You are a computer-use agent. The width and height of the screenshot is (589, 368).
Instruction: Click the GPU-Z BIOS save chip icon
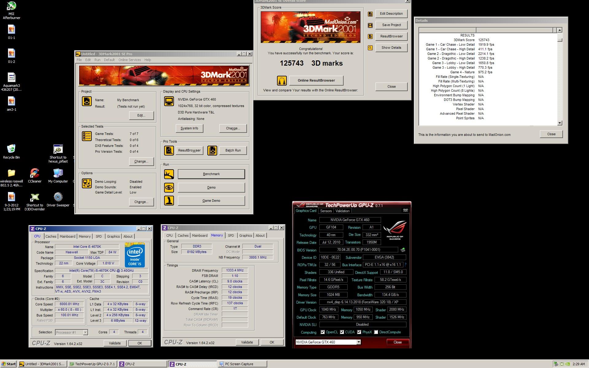pyautogui.click(x=403, y=250)
